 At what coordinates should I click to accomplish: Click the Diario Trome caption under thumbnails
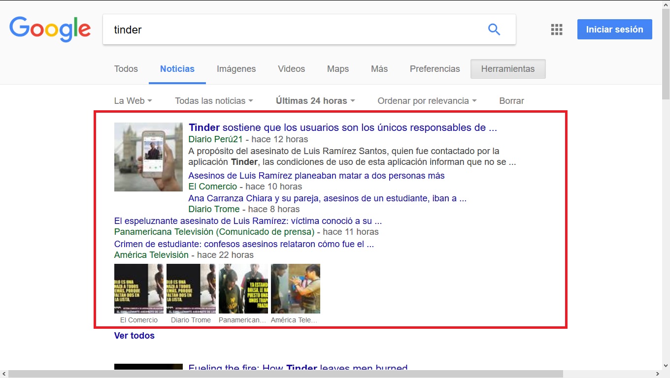[x=191, y=320]
